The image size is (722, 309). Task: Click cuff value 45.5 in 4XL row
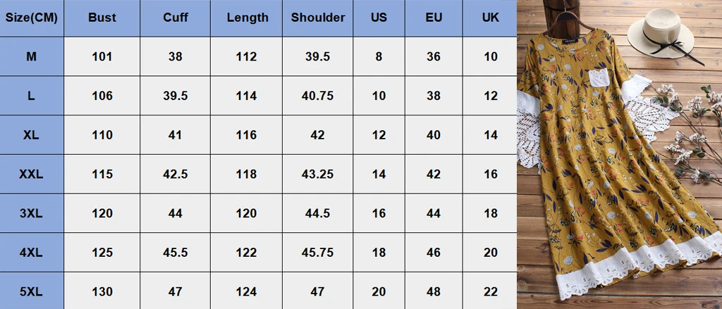coord(176,253)
